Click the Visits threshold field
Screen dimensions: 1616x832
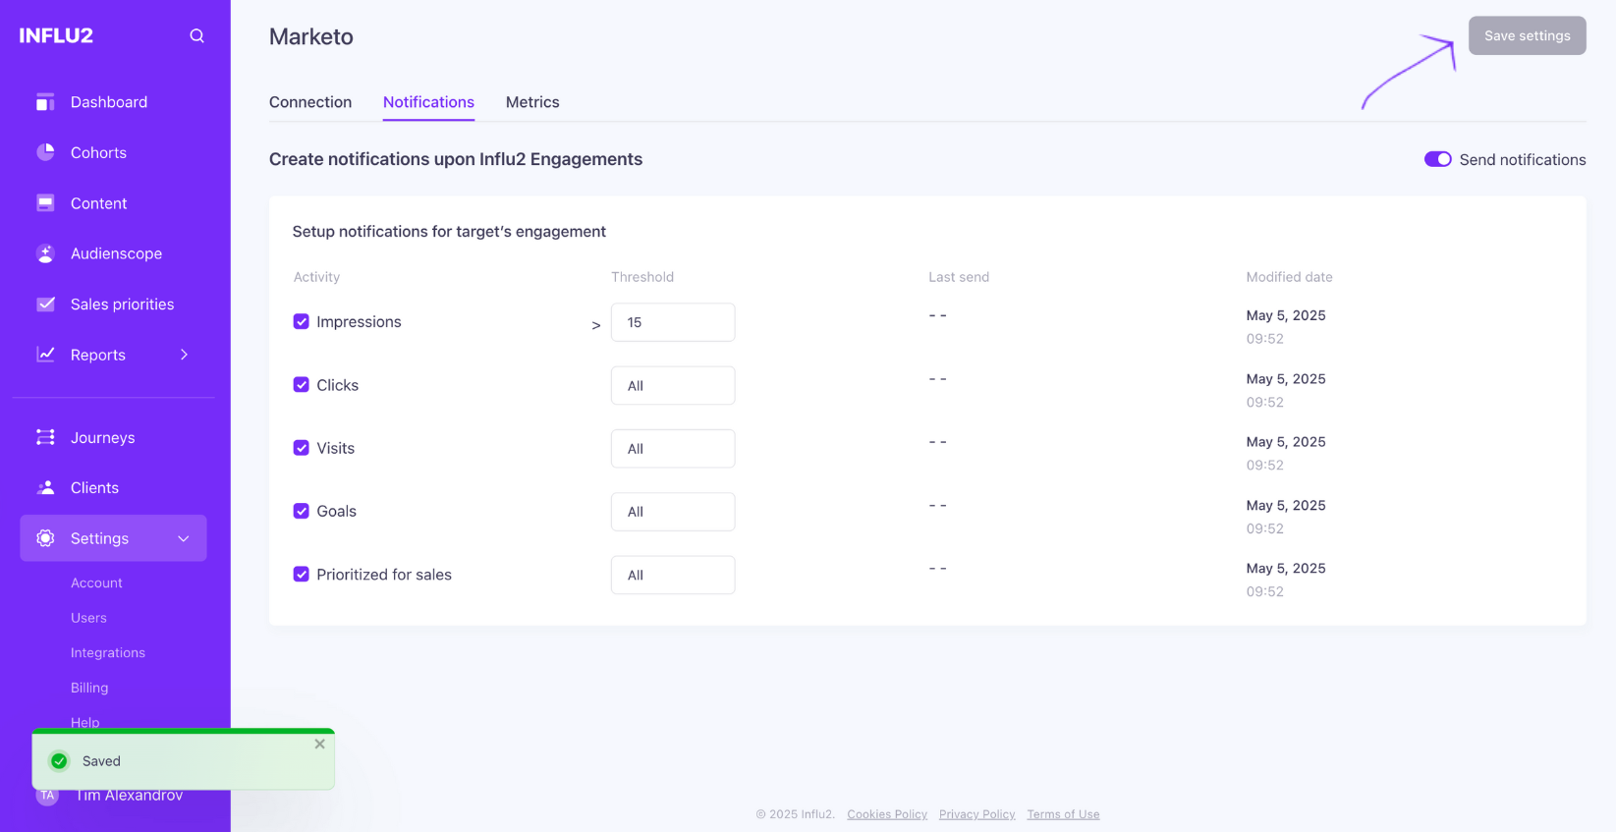673,449
